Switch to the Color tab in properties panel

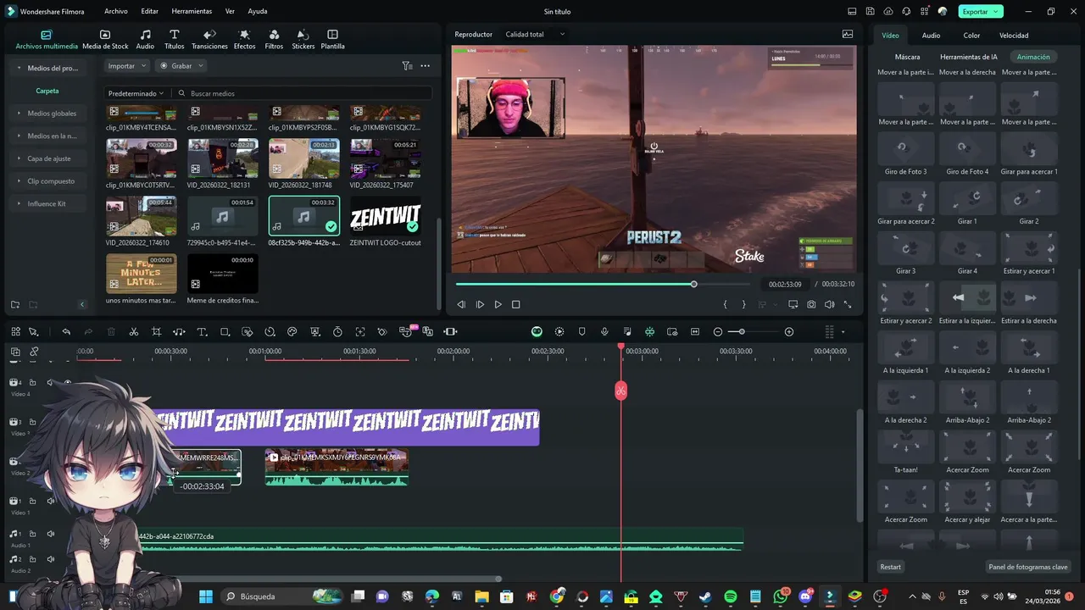pyautogui.click(x=971, y=36)
